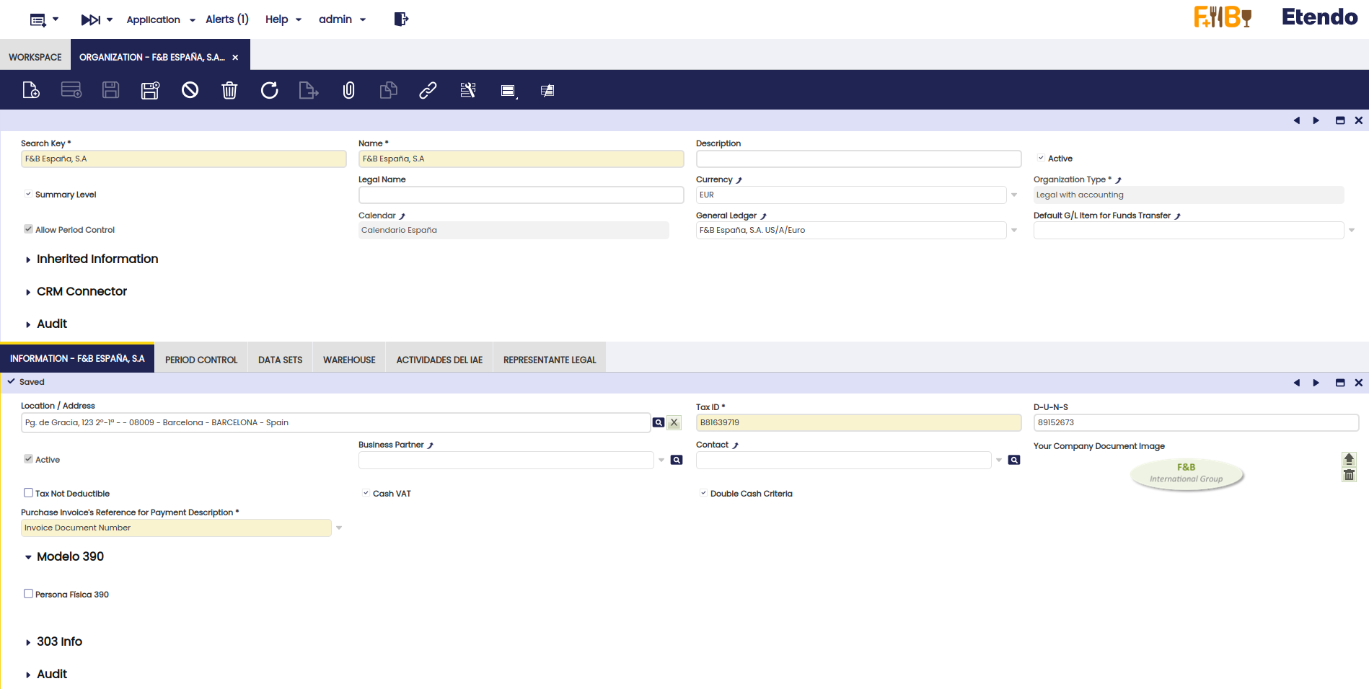Viewport: 1369px width, 689px height.
Task: Toggle Cash VAT checkbox
Action: click(x=366, y=493)
